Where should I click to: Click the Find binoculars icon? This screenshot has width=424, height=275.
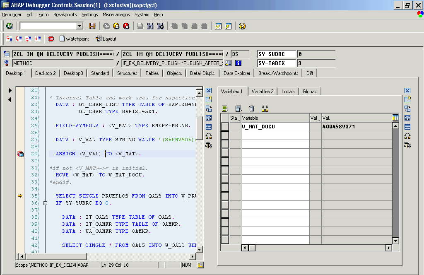point(150,26)
